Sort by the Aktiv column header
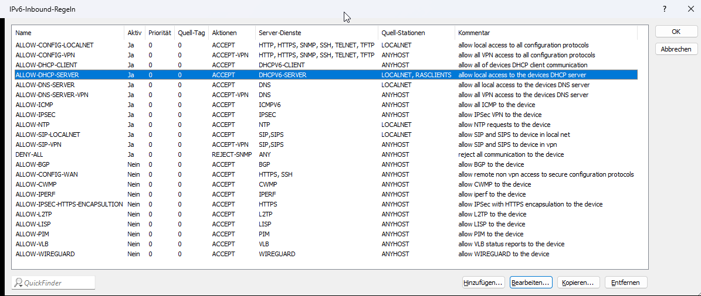701x296 pixels. click(134, 33)
